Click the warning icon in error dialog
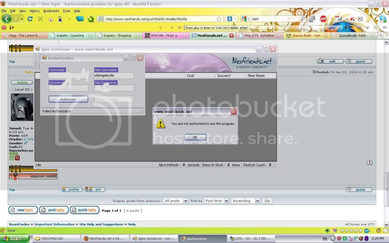The height and width of the screenshot is (243, 389). tap(161, 124)
